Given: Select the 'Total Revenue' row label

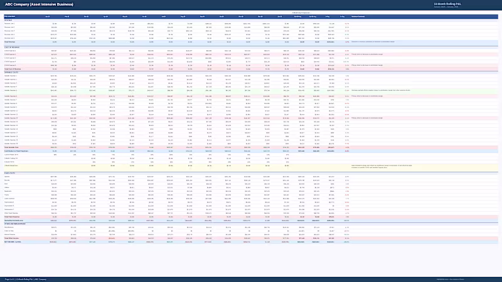Looking at the screenshot, I should click(9, 42).
